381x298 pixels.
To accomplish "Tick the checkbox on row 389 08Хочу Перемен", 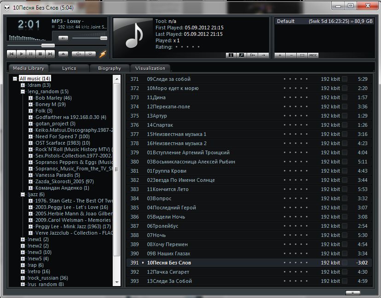I will 345,244.
